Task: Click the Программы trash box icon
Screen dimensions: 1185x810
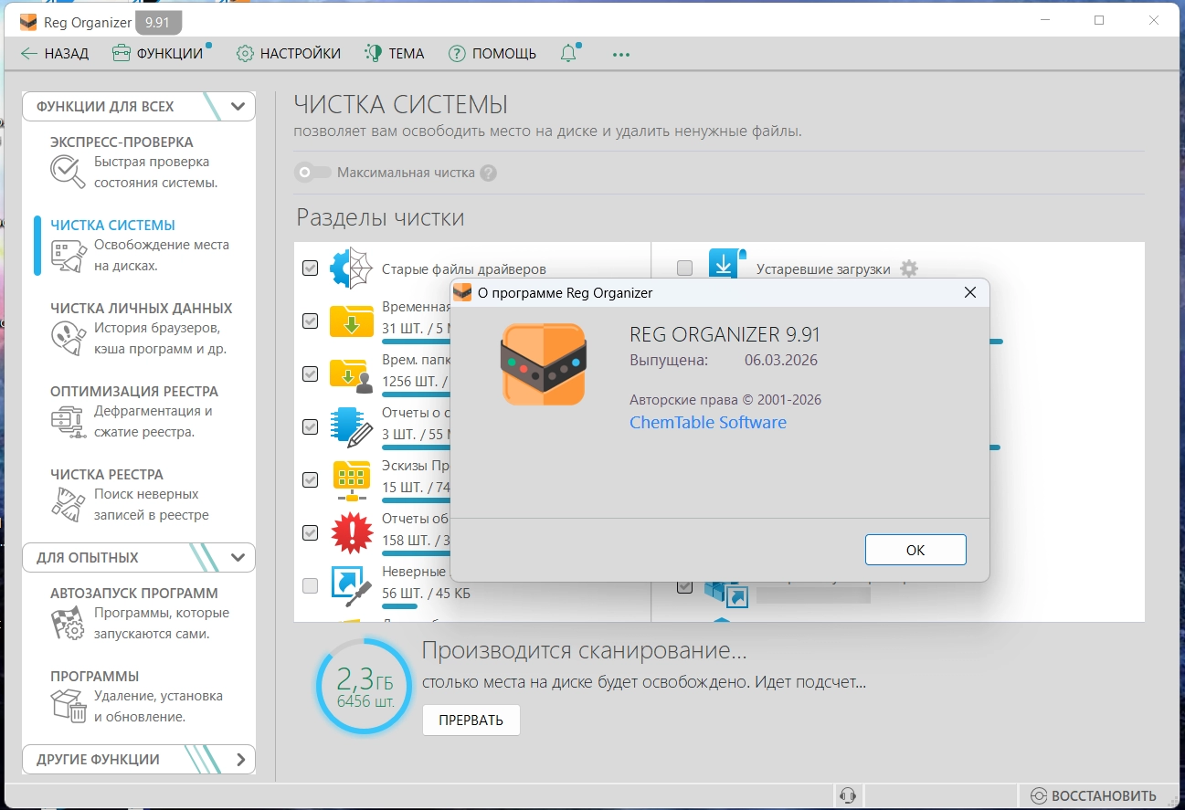Action: click(x=68, y=706)
